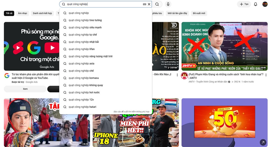Open channel 'ANTV - Truyền hình Công an Nhân dân'
Viewport: 269px width, 147px height.
coord(208,82)
